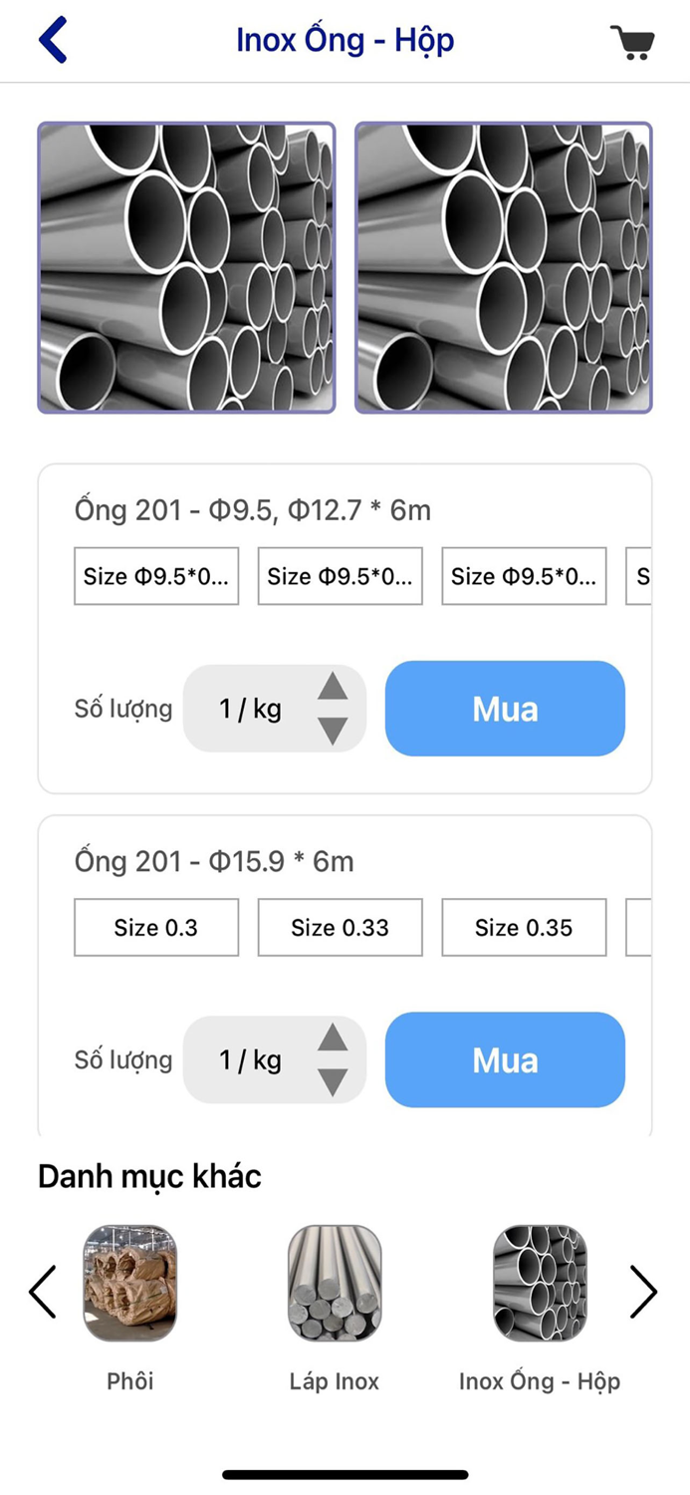This screenshot has height=1495, width=690.
Task: Decrease quantity for Ống 201 Φ9.5 product
Action: (x=333, y=731)
